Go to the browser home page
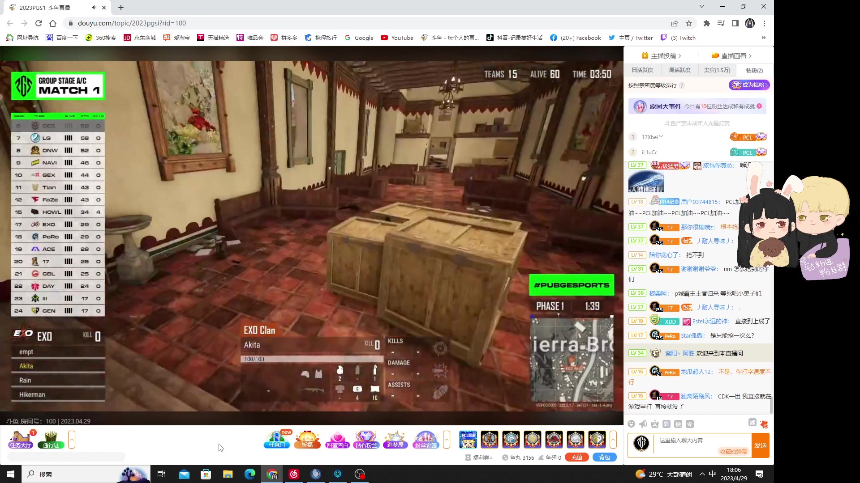This screenshot has height=483, width=860. tap(53, 23)
